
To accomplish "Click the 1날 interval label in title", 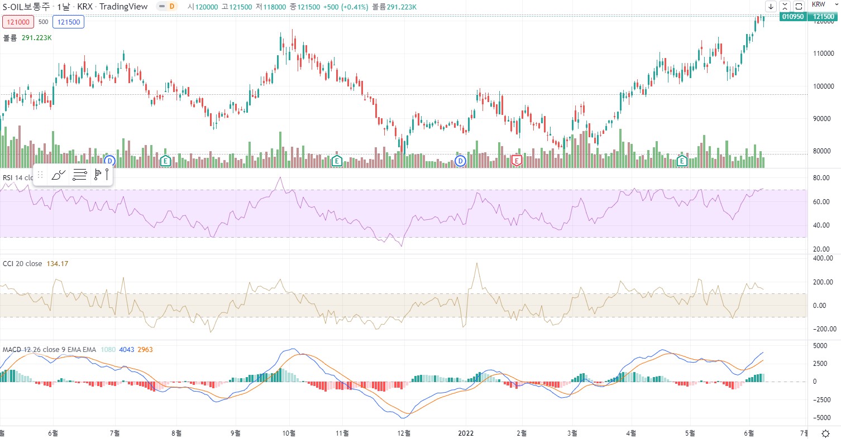I will click(x=64, y=7).
